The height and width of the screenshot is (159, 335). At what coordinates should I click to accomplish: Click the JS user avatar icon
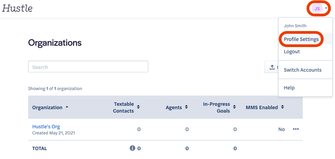click(x=317, y=9)
